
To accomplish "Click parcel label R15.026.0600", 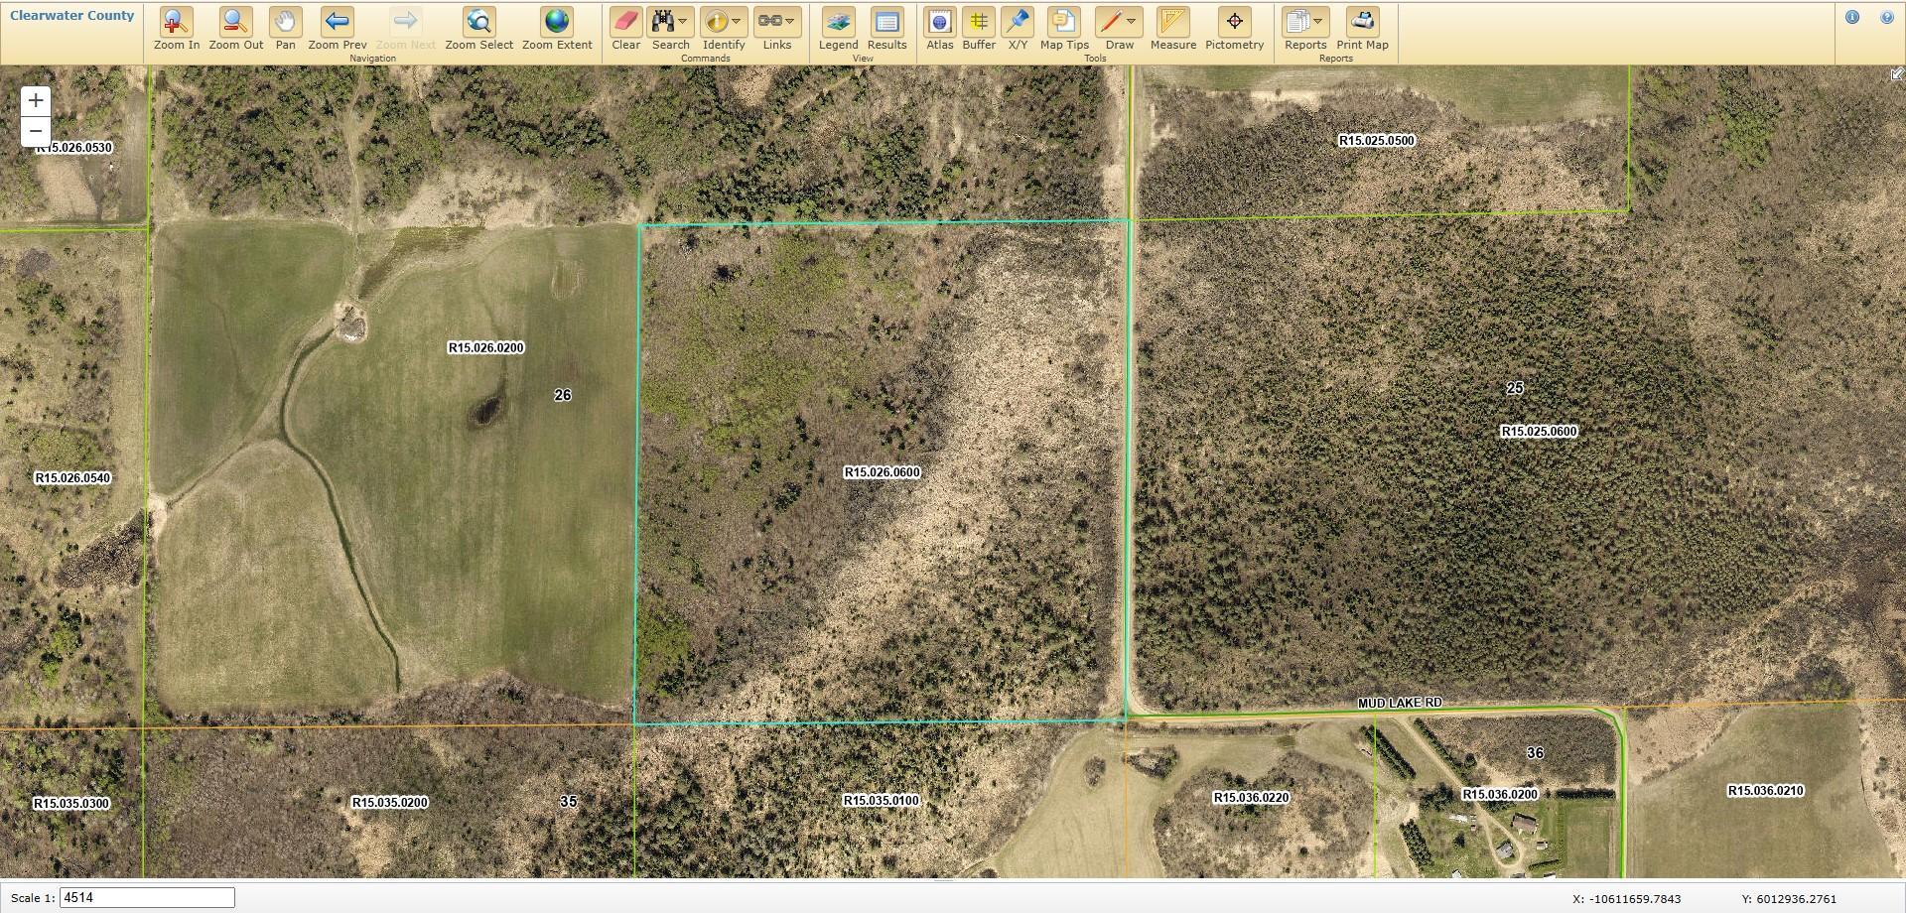I will click(x=883, y=472).
